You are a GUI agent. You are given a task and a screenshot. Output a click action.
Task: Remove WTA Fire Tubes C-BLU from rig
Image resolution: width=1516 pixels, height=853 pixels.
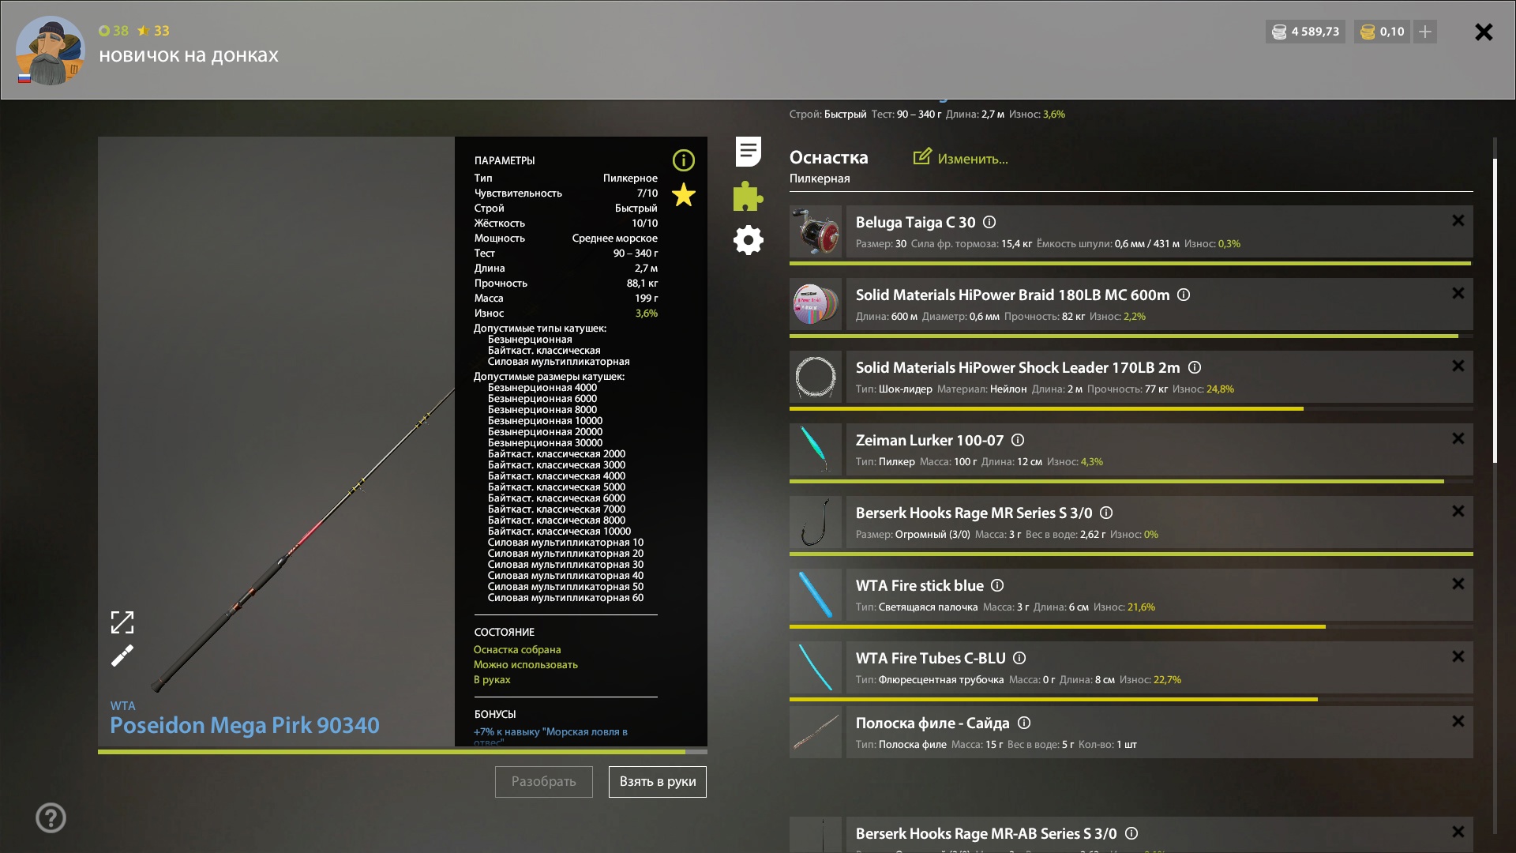(1458, 656)
